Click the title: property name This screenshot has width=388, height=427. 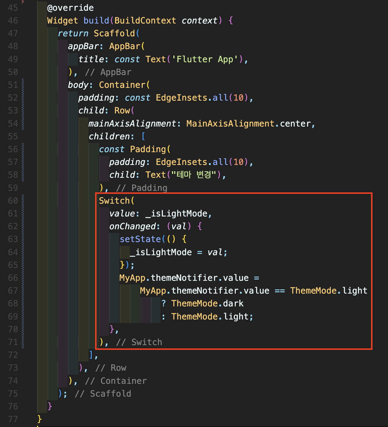(94, 59)
